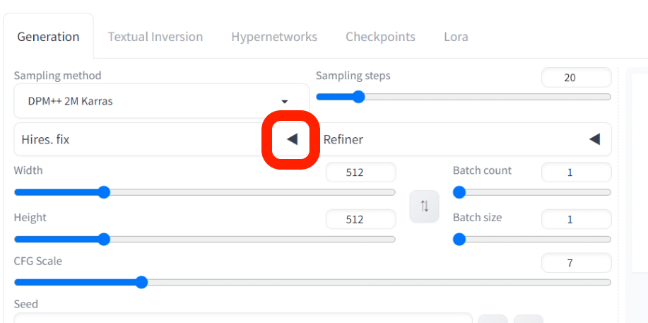Screen dimensions: 648x323
Task: Click the Batch count slider handle
Action: 459,192
